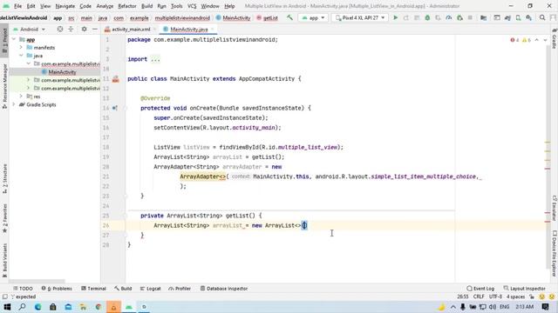Click the Search Everywhere magnifier icon

point(542,17)
